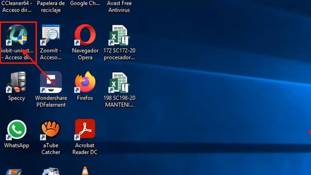
Task: Launch Firefox browser
Action: [85, 82]
